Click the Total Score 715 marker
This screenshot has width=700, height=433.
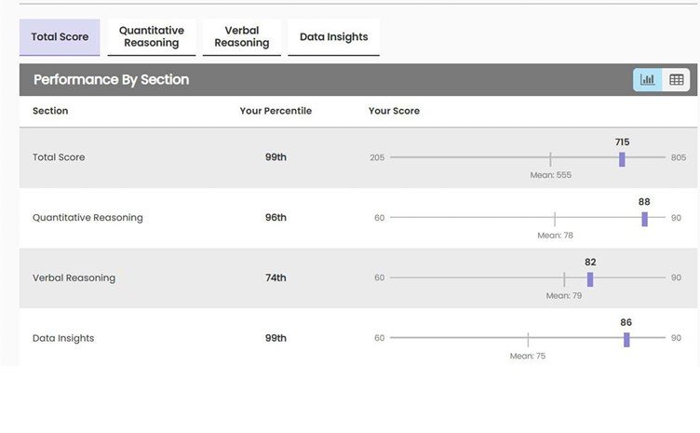[622, 158]
